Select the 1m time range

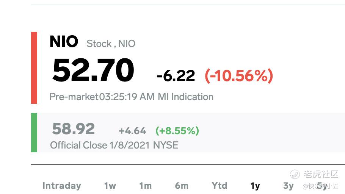pos(145,186)
